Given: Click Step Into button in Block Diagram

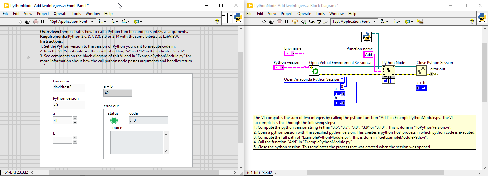Looking at the screenshot, I should pos(311,22).
